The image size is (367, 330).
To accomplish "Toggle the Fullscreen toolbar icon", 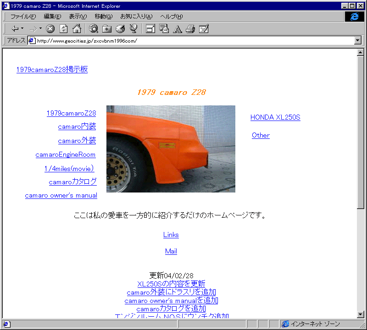I will click(x=150, y=29).
